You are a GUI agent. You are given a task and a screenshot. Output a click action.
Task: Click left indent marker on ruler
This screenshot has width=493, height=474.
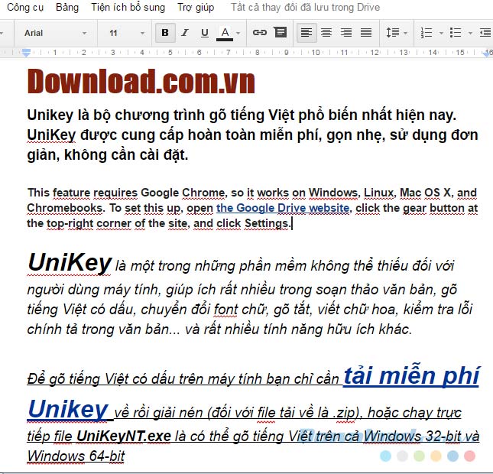(27, 53)
